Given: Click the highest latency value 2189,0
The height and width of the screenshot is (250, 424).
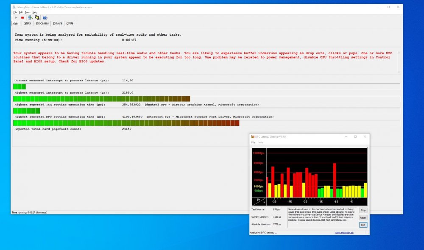Looking at the screenshot, I should point(128,93).
